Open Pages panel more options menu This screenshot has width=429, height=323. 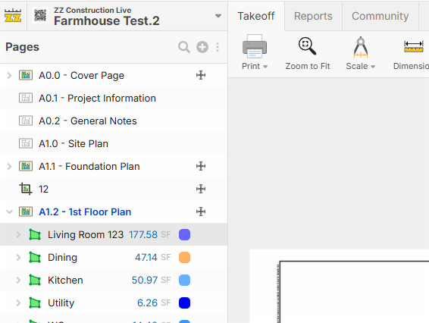pyautogui.click(x=218, y=47)
